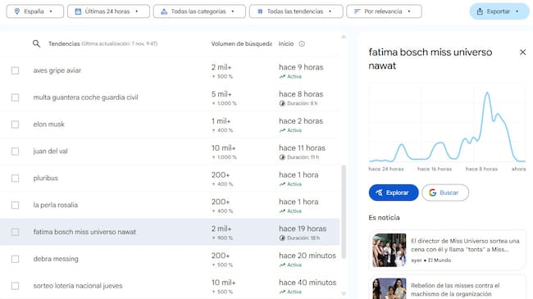Screen dimensions: 533x299
Task: Click the sort icon in Por relevancia filter
Action: [357, 11]
